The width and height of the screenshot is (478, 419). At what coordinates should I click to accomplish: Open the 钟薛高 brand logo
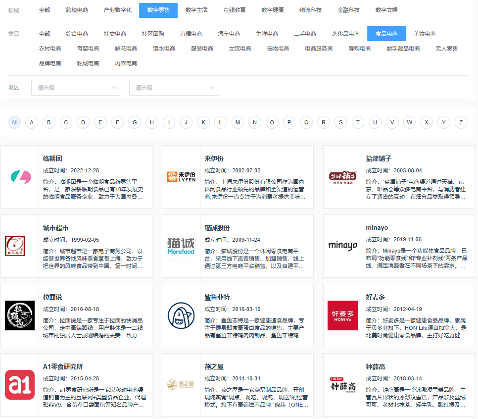[342, 385]
